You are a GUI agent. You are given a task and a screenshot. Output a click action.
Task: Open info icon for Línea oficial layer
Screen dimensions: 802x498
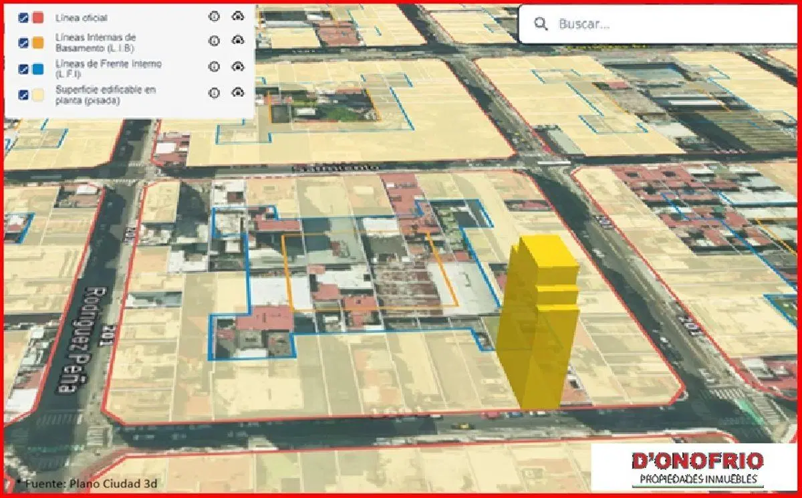(215, 17)
